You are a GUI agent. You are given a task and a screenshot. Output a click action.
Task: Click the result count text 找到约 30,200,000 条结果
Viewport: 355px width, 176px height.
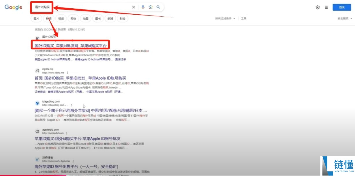click(x=50, y=29)
